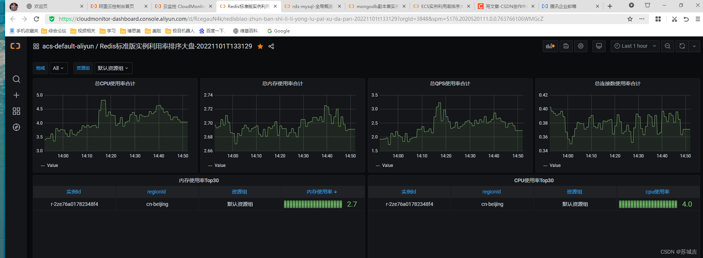Image resolution: width=703 pixels, height=258 pixels.
Task: Click cn-beijing cell in CPU使用率Top30 table
Action: pos(492,204)
